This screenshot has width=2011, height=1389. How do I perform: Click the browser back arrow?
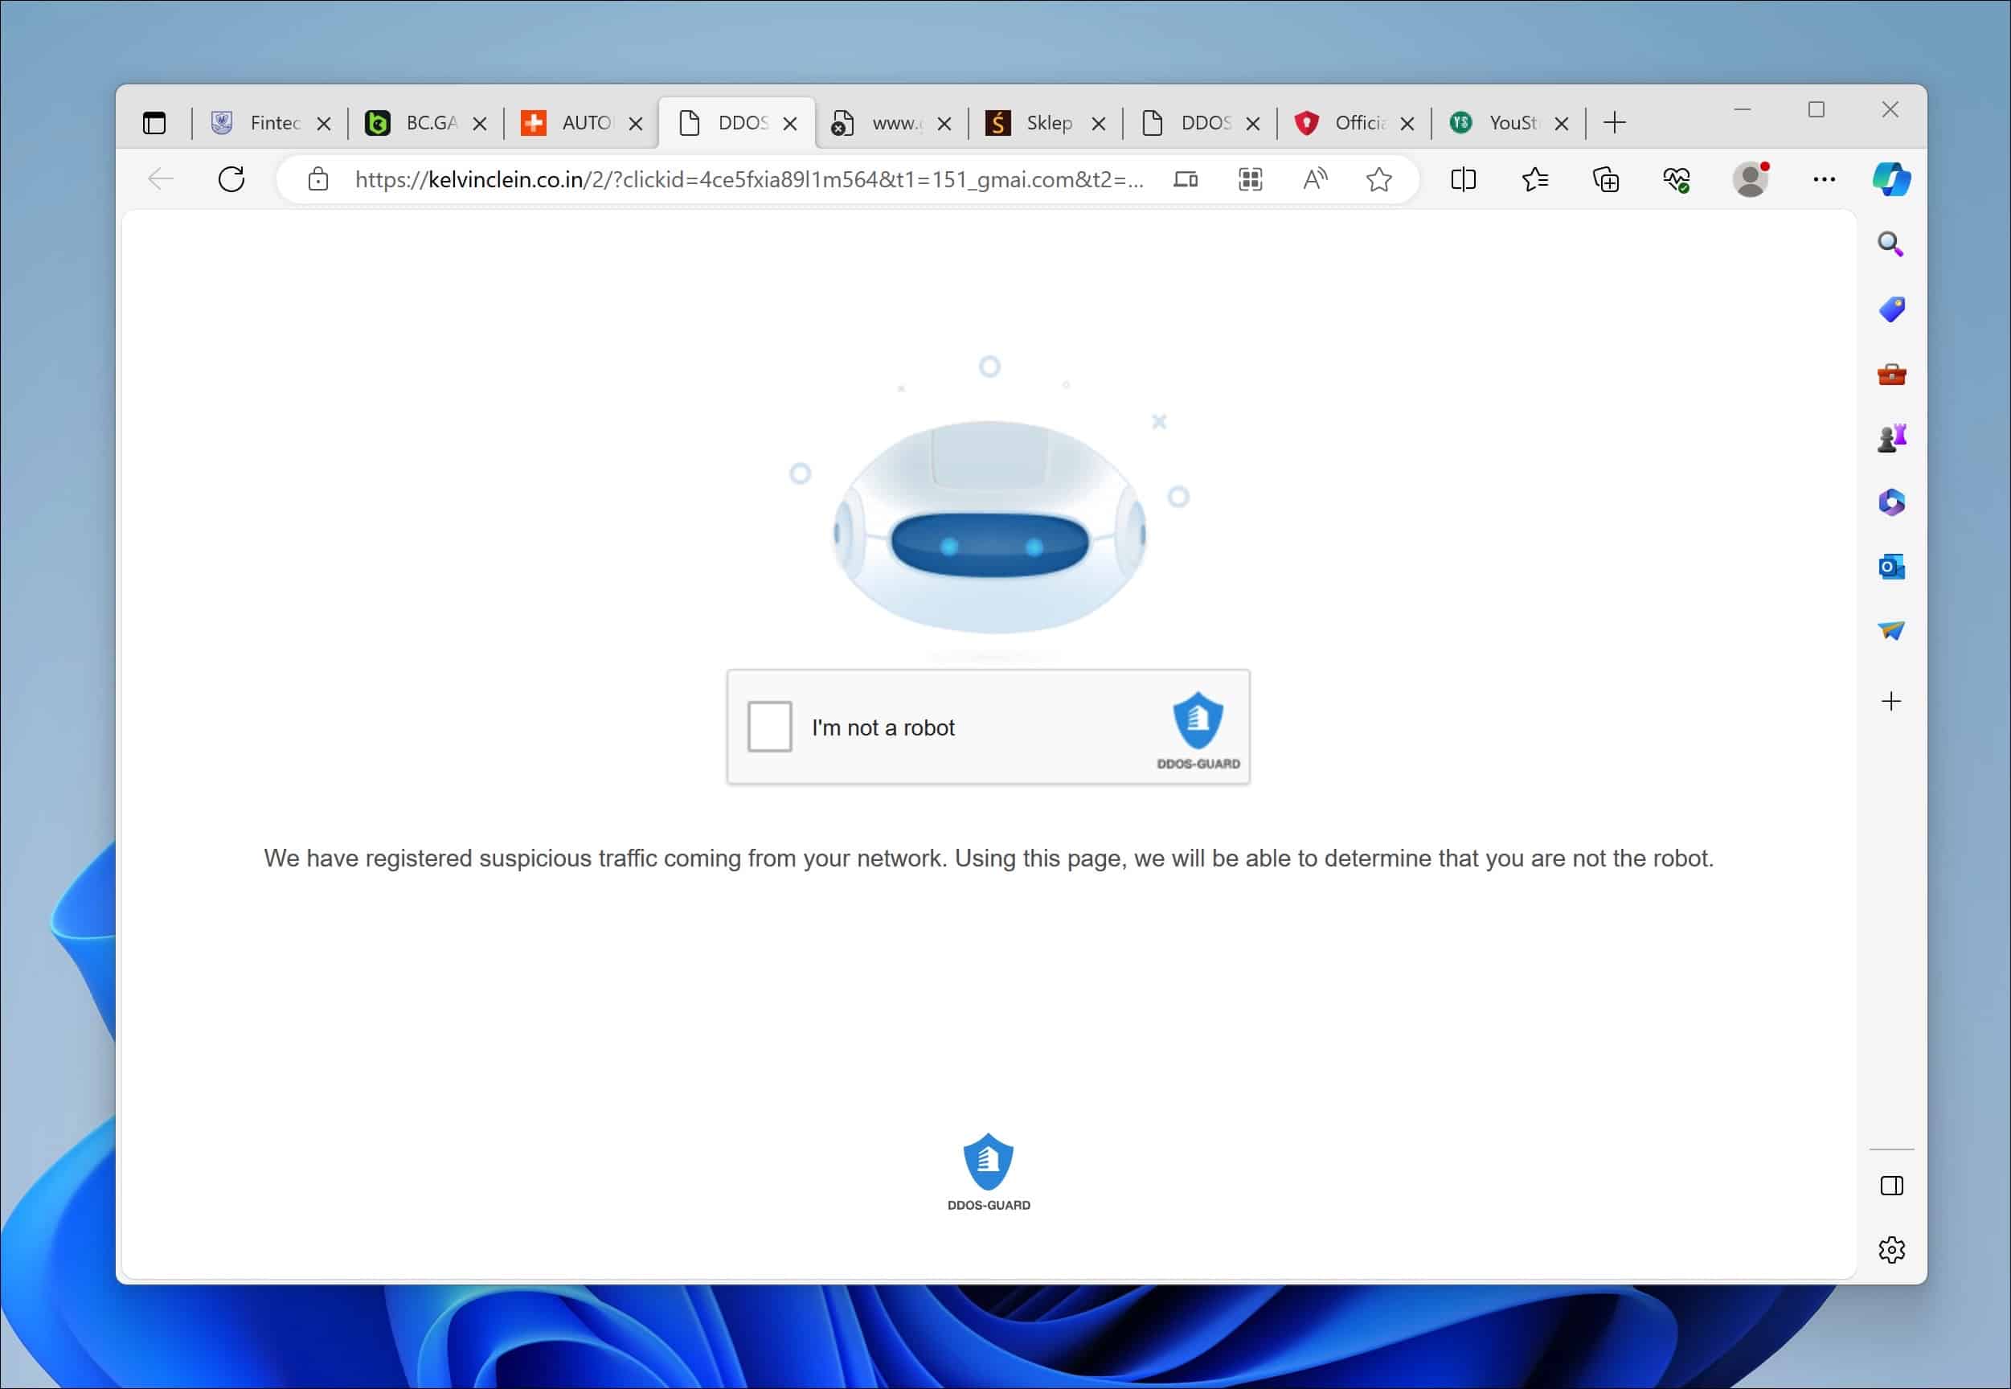[x=160, y=179]
